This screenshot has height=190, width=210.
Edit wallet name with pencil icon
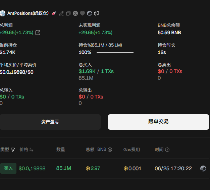[61, 13]
